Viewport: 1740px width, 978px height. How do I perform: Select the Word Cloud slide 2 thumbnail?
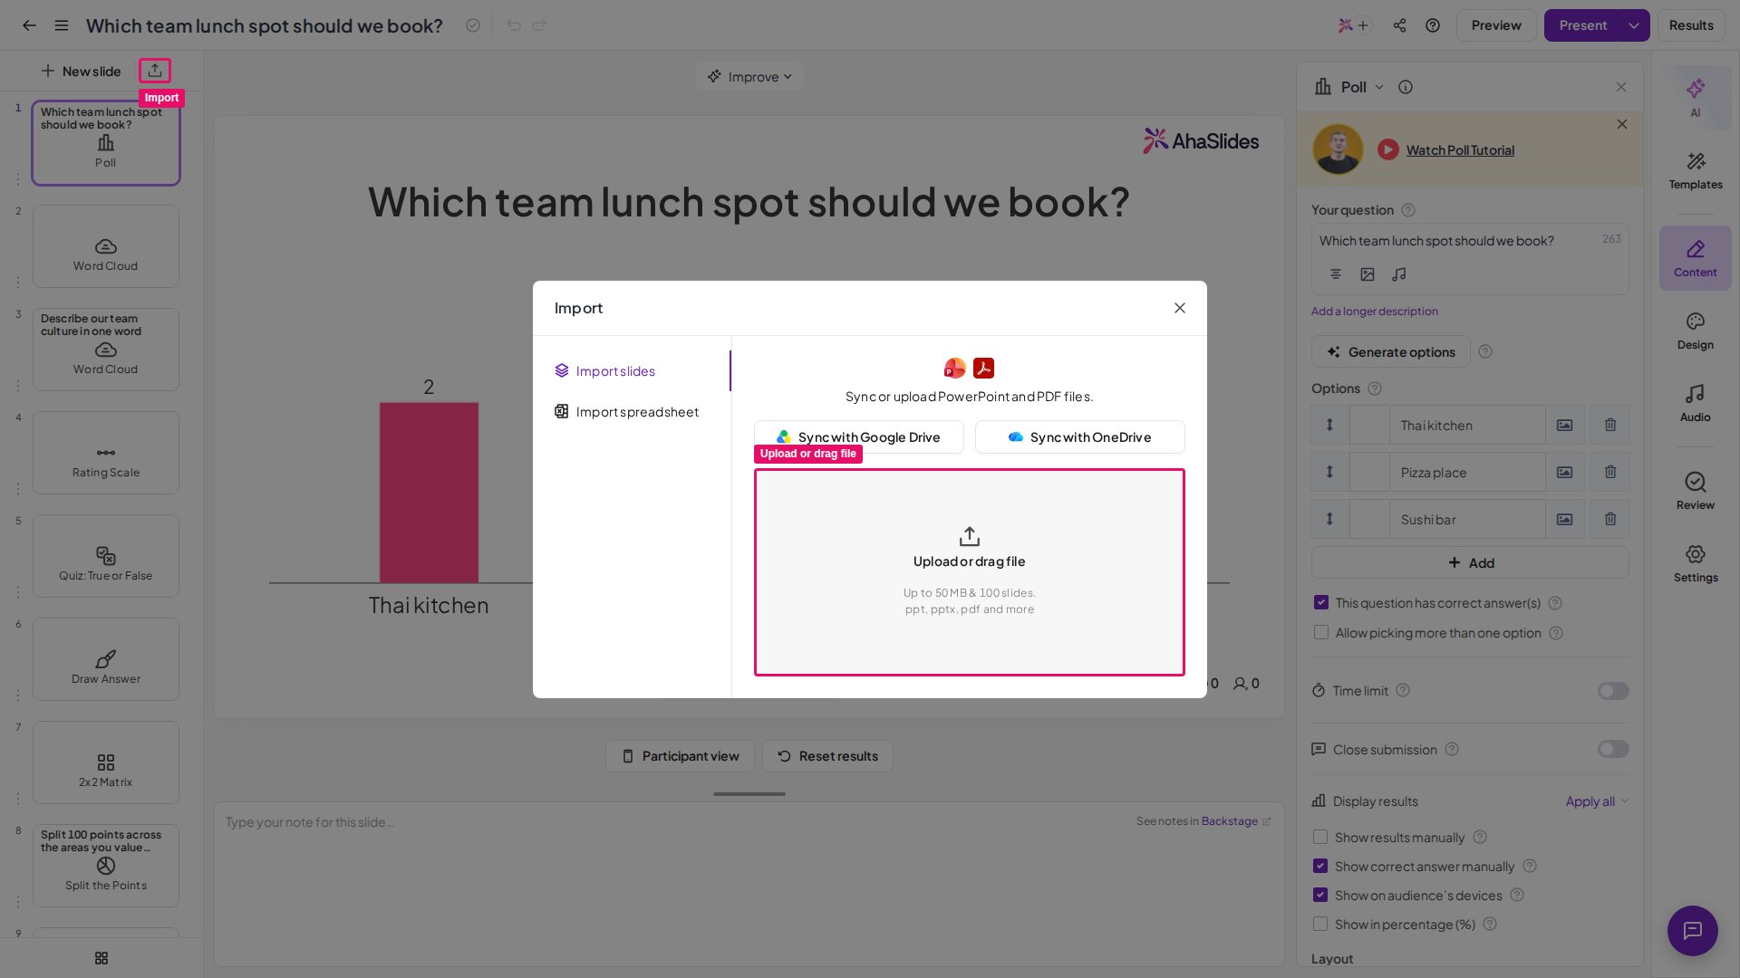point(106,246)
